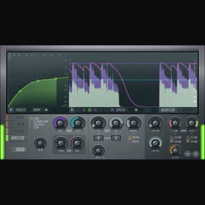Choose 12 dB slope for low crossover

point(176,137)
